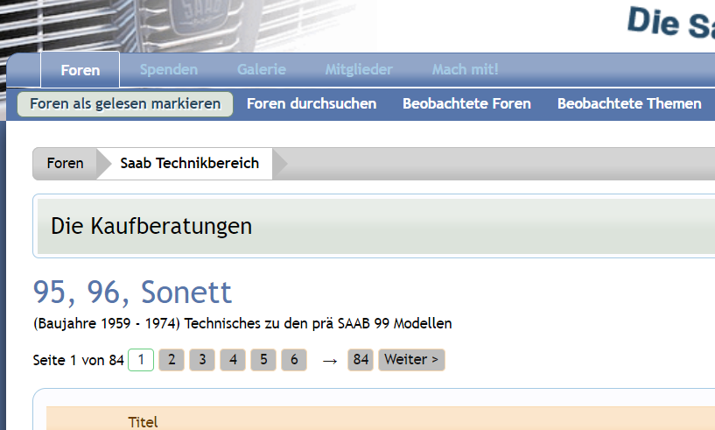Go to page 6
This screenshot has width=715, height=430.
(294, 360)
